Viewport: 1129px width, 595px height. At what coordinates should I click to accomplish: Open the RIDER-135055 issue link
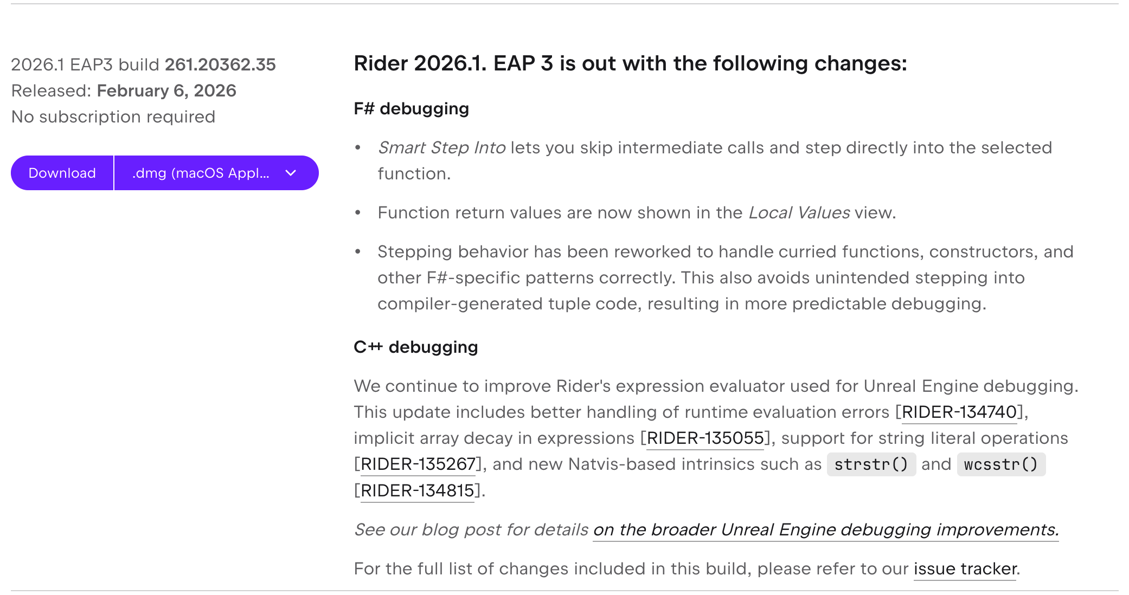[x=705, y=438]
